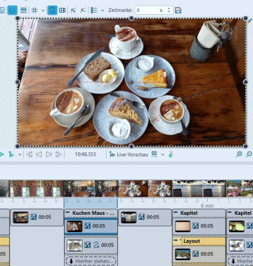Click the add motion keyframe icon
253x266 pixels.
pyautogui.click(x=73, y=10)
